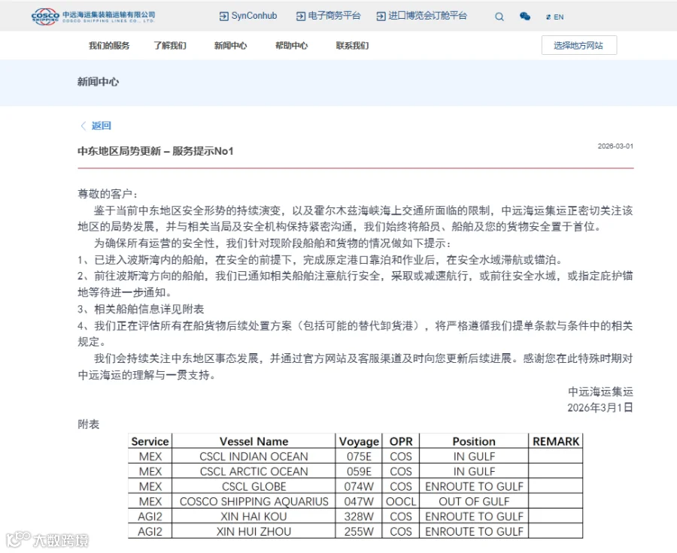677x553 pixels.
Task: Click cell COSCO SHIPPING AQUARIUS
Action: click(x=253, y=502)
